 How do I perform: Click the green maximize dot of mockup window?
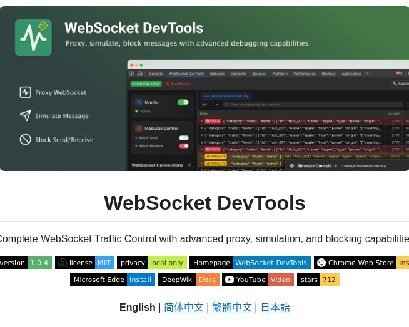tap(141, 65)
